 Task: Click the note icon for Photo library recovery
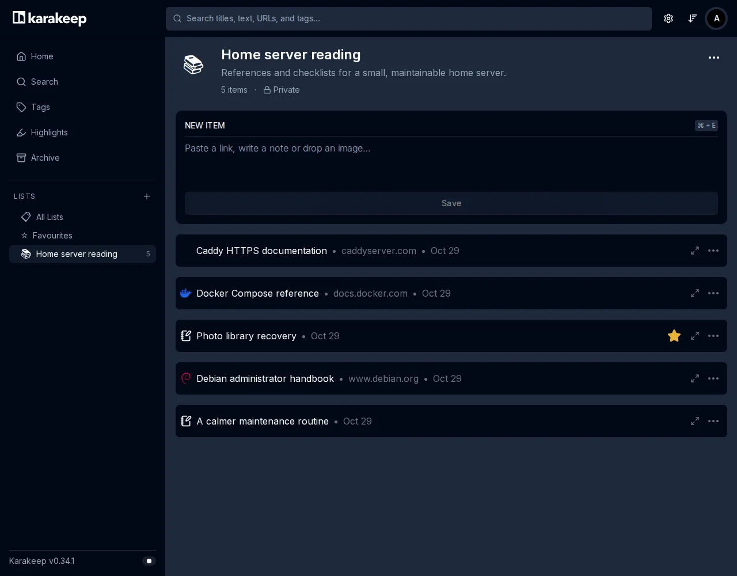185,336
